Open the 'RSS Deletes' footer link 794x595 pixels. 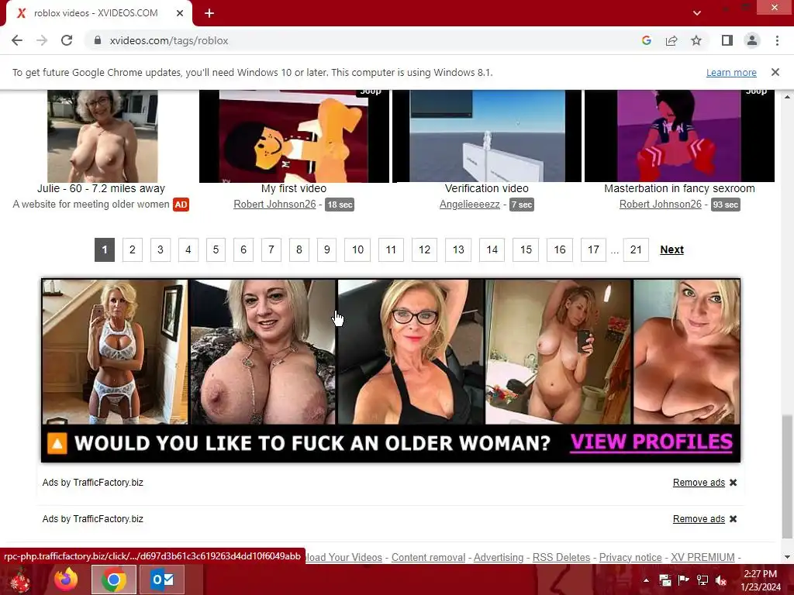tap(561, 558)
